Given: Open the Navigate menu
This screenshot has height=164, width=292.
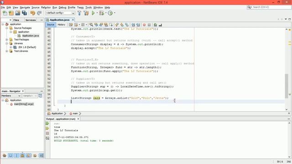Looking at the screenshot, I should pyautogui.click(x=25, y=7).
